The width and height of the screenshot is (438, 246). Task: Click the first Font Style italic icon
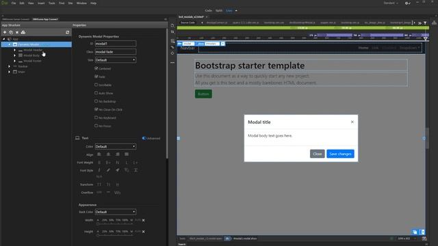[99, 170]
